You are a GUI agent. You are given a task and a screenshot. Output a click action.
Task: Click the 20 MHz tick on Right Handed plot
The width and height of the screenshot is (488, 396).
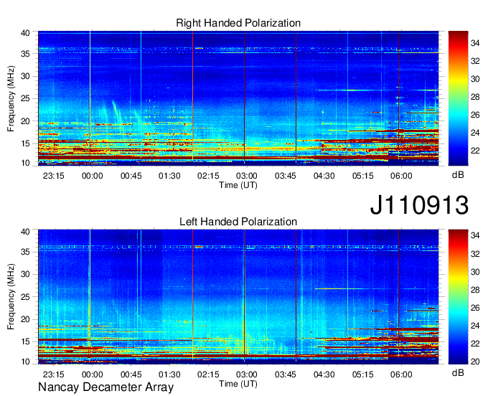(x=25, y=121)
